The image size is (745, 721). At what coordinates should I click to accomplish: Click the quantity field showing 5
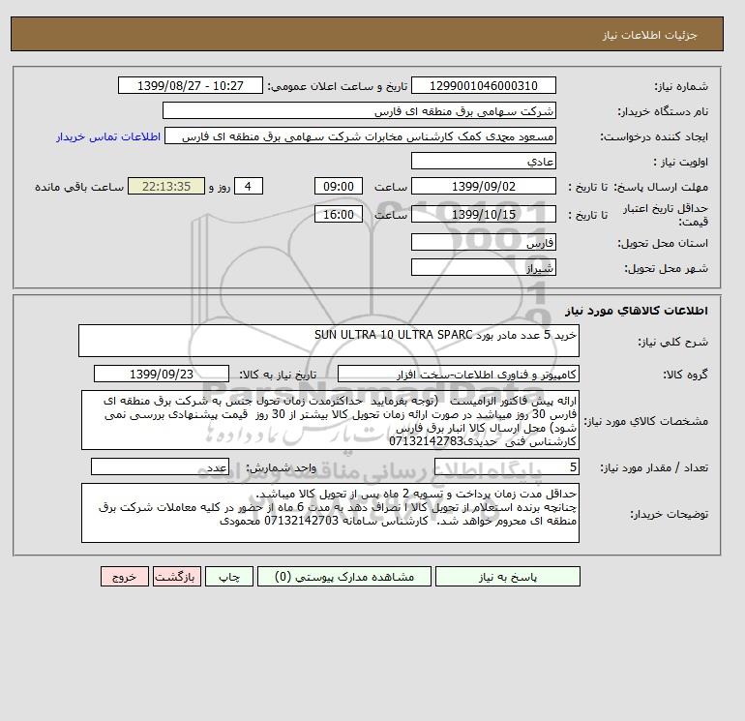coord(506,466)
